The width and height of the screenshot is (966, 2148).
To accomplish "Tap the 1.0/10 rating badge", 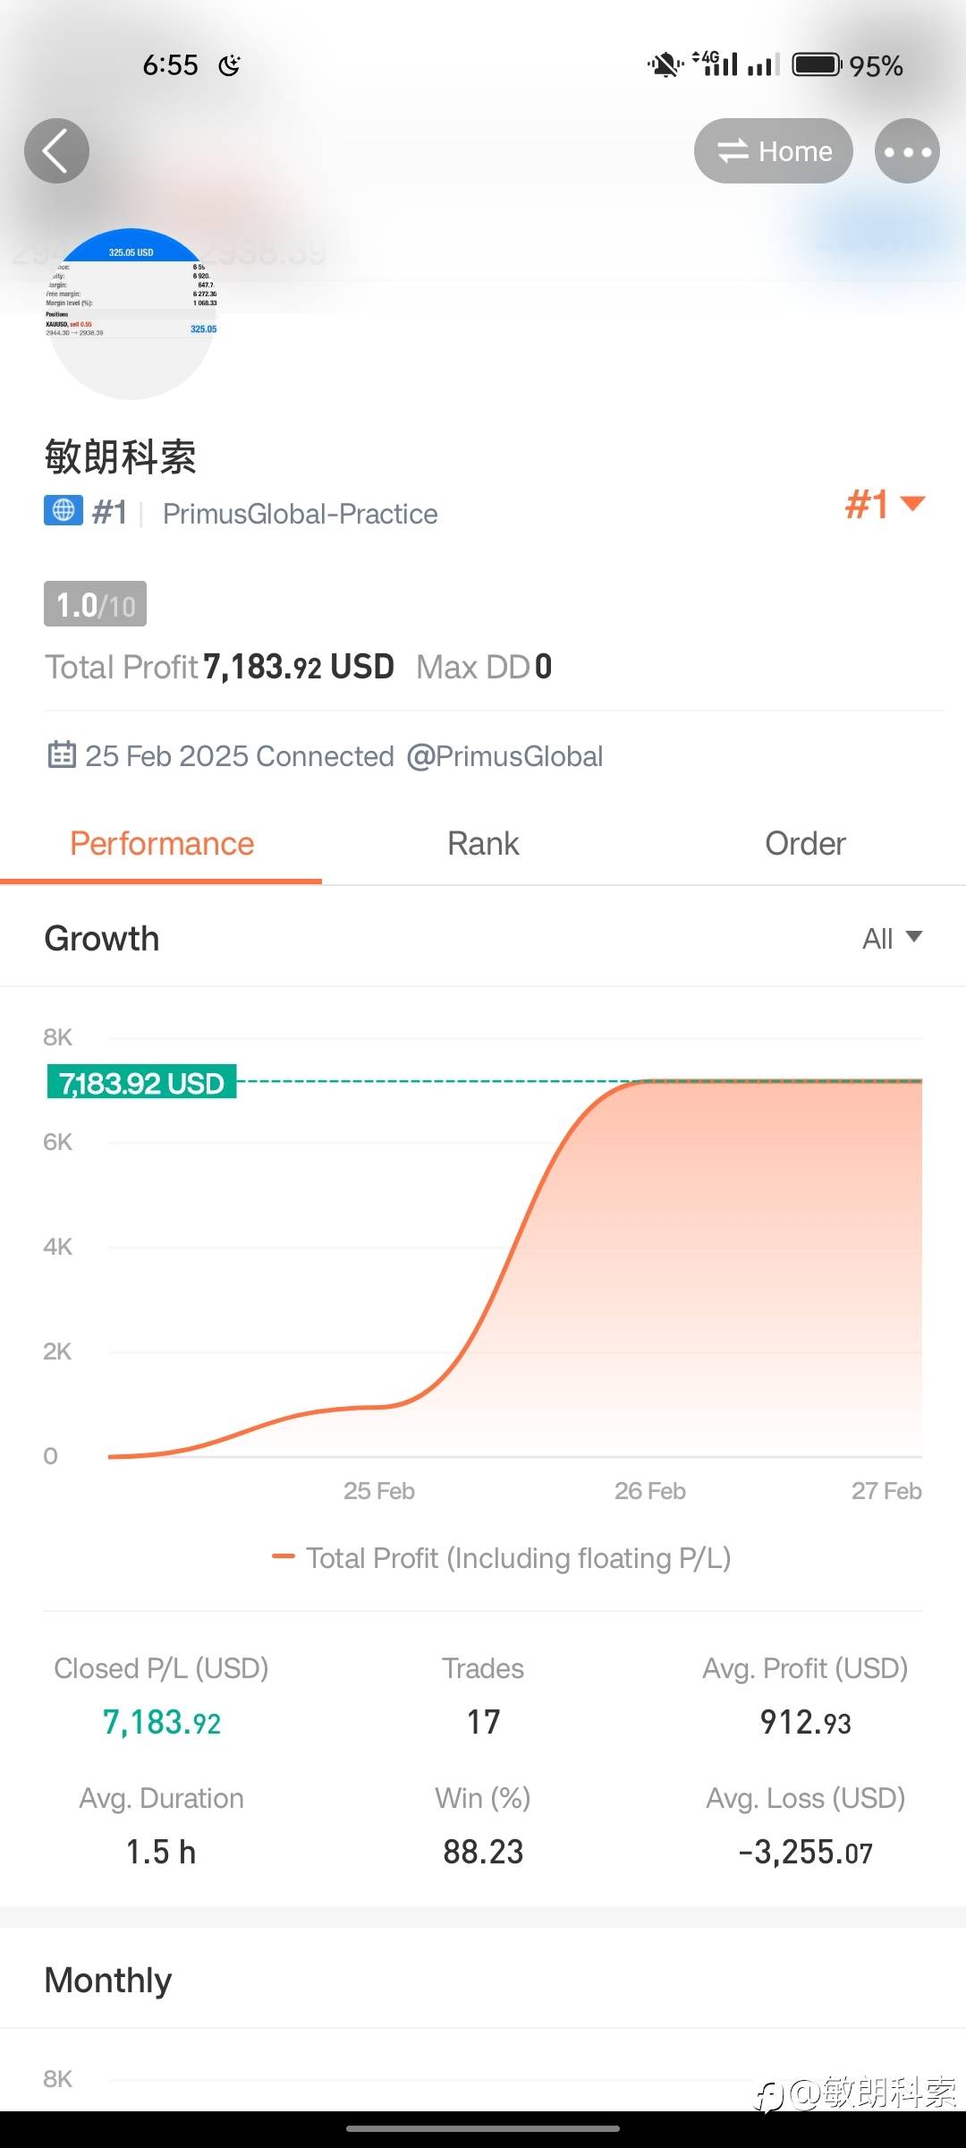I will (x=95, y=605).
